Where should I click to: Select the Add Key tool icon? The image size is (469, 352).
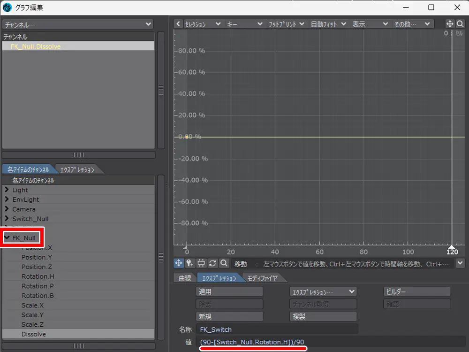tap(190, 263)
